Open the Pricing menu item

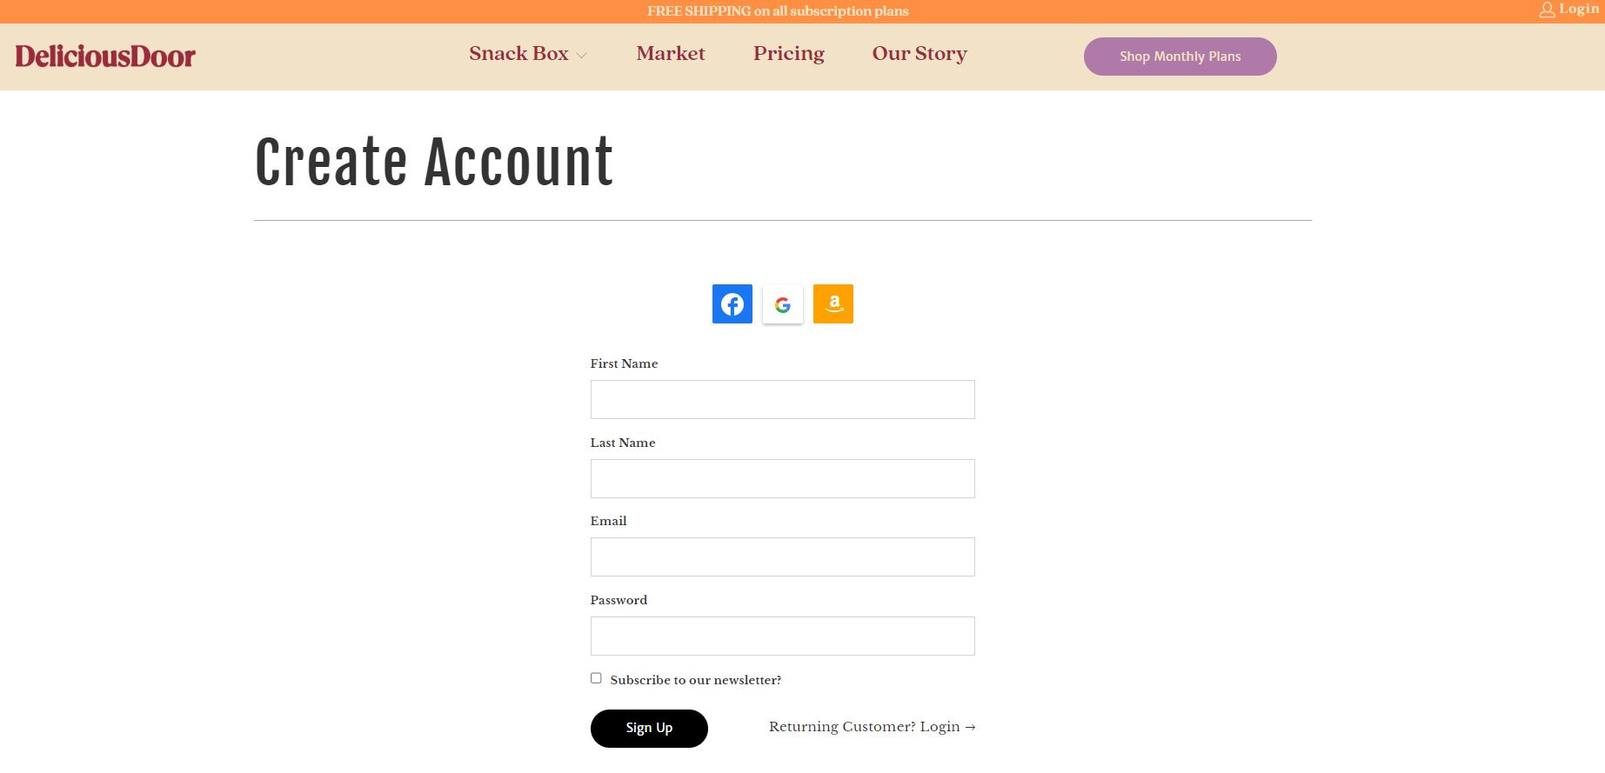tap(789, 54)
